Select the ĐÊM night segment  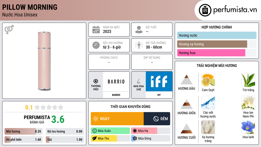pyautogui.click(x=157, y=119)
